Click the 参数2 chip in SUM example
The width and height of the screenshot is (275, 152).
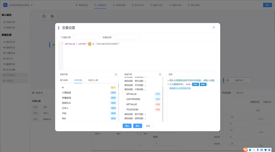pyautogui.click(x=203, y=84)
